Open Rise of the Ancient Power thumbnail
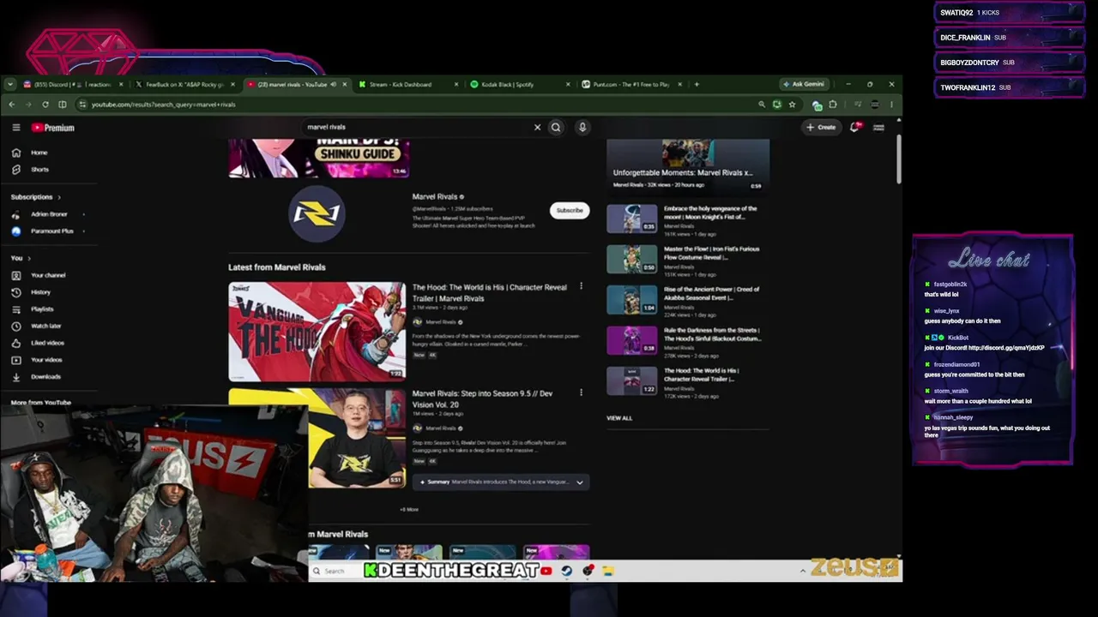This screenshot has width=1098, height=617. 632,299
